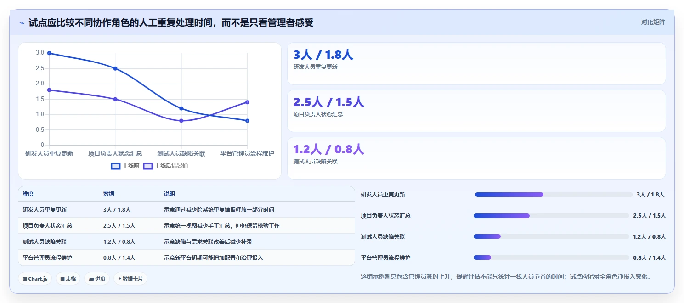Click table value 2.5人 / 1.5人

[119, 226]
